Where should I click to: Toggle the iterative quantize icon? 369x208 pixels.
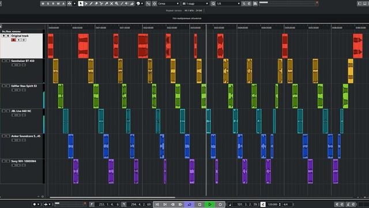click(244, 3)
